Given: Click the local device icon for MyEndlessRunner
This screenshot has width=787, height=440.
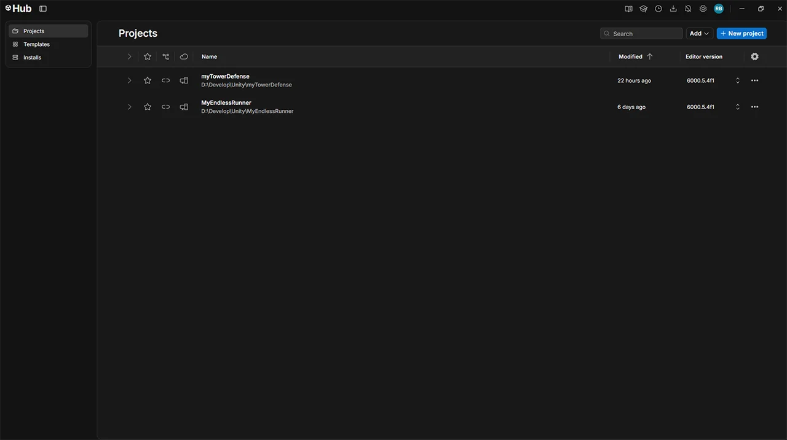Looking at the screenshot, I should [x=184, y=107].
